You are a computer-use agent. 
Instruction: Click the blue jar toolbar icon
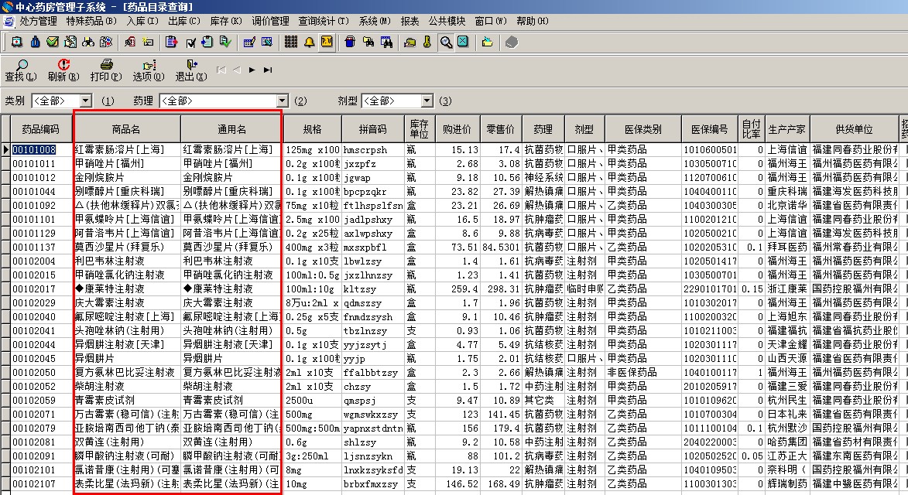(350, 43)
